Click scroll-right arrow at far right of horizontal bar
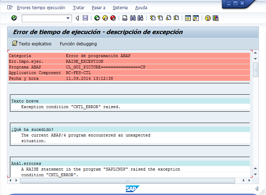Image resolution: width=266 pixels, height=195 pixels. 249,180
